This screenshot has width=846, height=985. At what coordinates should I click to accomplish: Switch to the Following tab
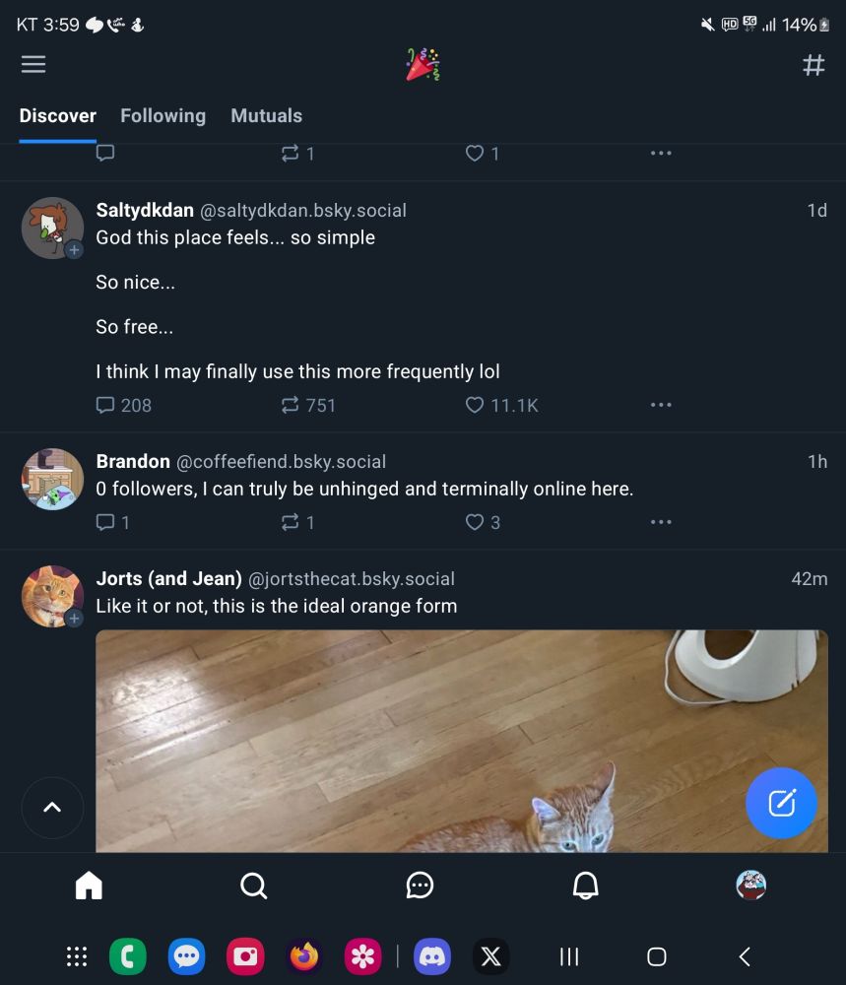point(163,115)
